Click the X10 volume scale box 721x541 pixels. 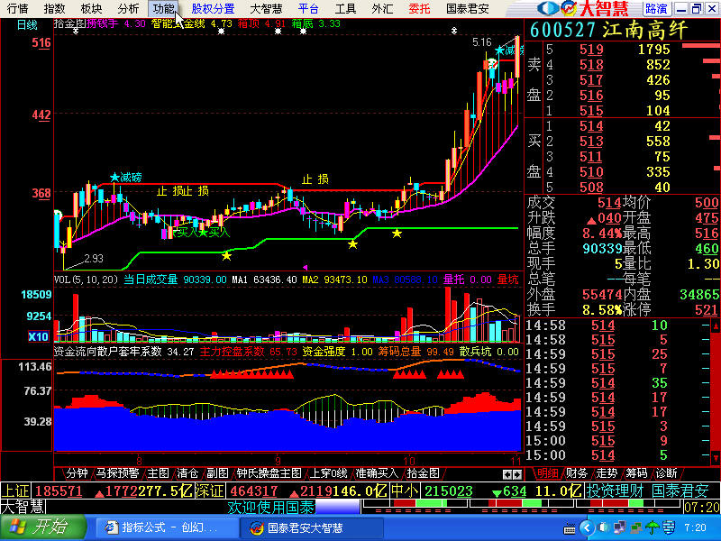click(x=38, y=336)
